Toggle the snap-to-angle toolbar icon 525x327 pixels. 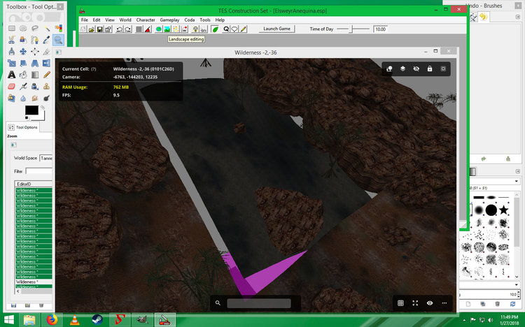(148, 29)
